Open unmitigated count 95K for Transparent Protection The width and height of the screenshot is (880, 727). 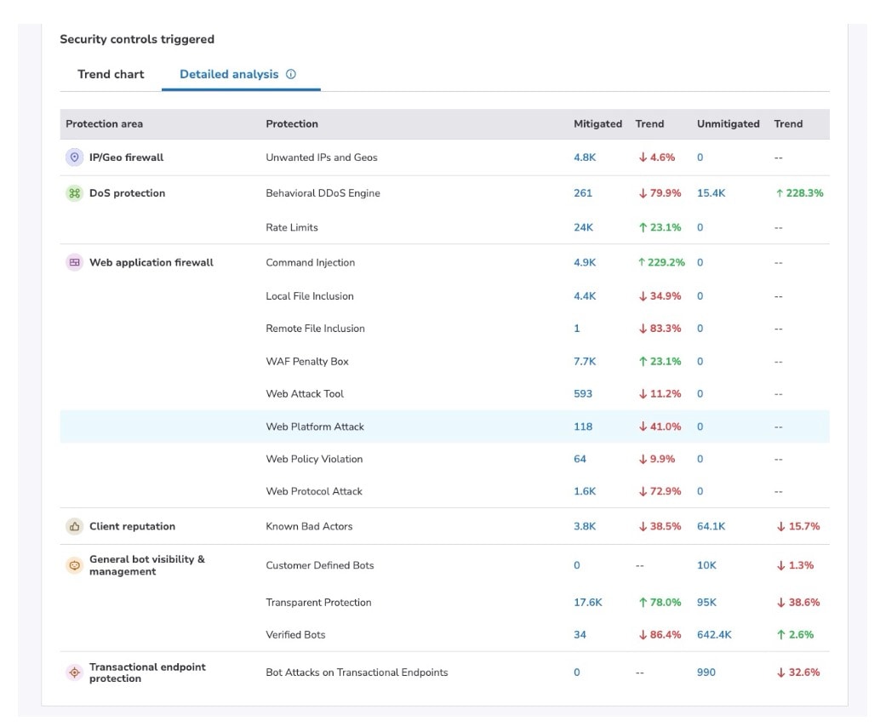pyautogui.click(x=706, y=603)
